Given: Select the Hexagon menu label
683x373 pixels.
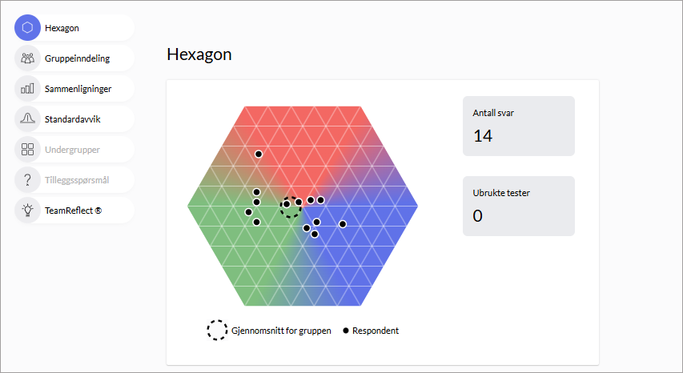Looking at the screenshot, I should coord(62,28).
